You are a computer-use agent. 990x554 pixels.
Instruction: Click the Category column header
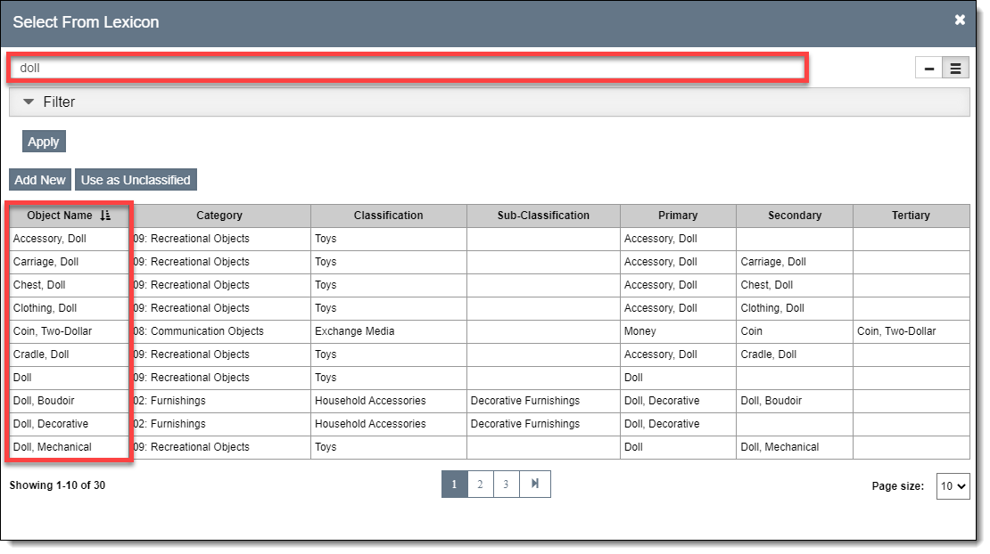[x=219, y=216]
